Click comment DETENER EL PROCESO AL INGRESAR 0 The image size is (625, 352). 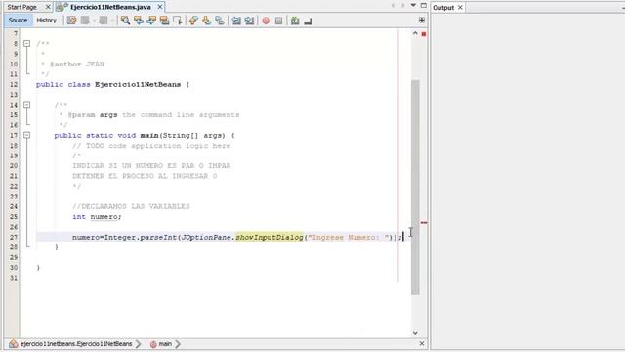tap(145, 176)
